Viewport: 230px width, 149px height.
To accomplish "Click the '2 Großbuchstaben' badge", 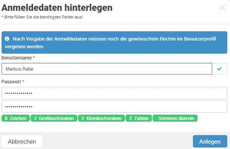I will point(54,118).
